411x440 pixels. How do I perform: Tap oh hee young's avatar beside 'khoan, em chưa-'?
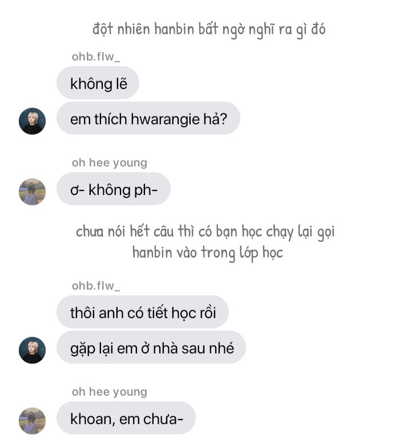[32, 421]
